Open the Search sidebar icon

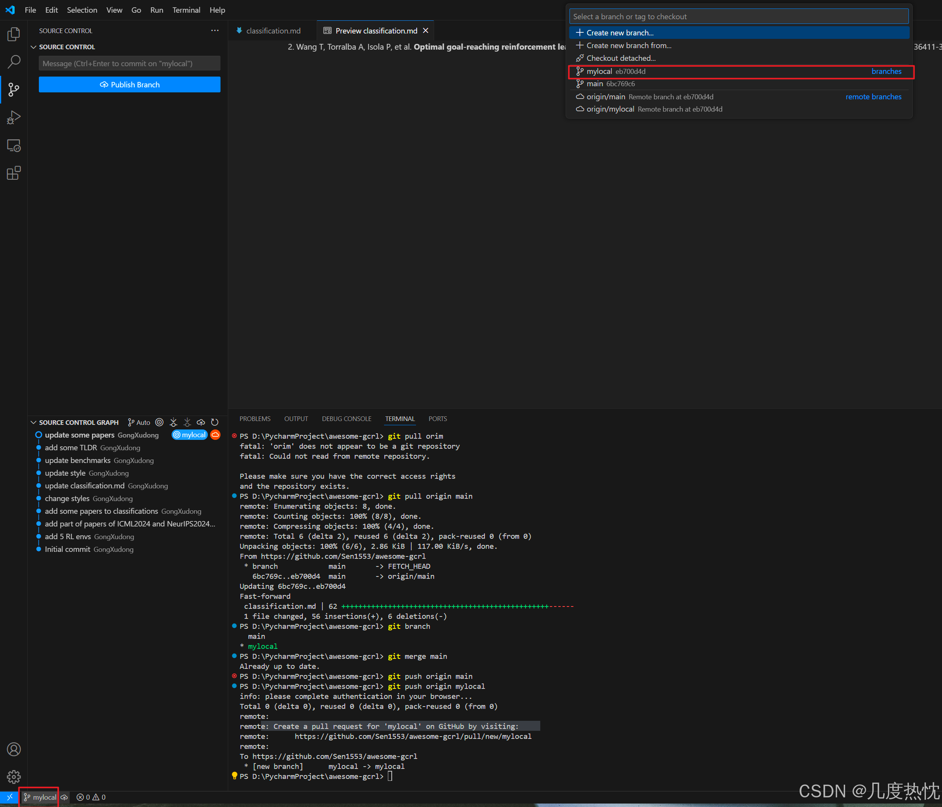pyautogui.click(x=13, y=61)
